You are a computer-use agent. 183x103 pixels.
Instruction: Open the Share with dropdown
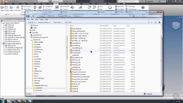pyautogui.click(x=57, y=22)
